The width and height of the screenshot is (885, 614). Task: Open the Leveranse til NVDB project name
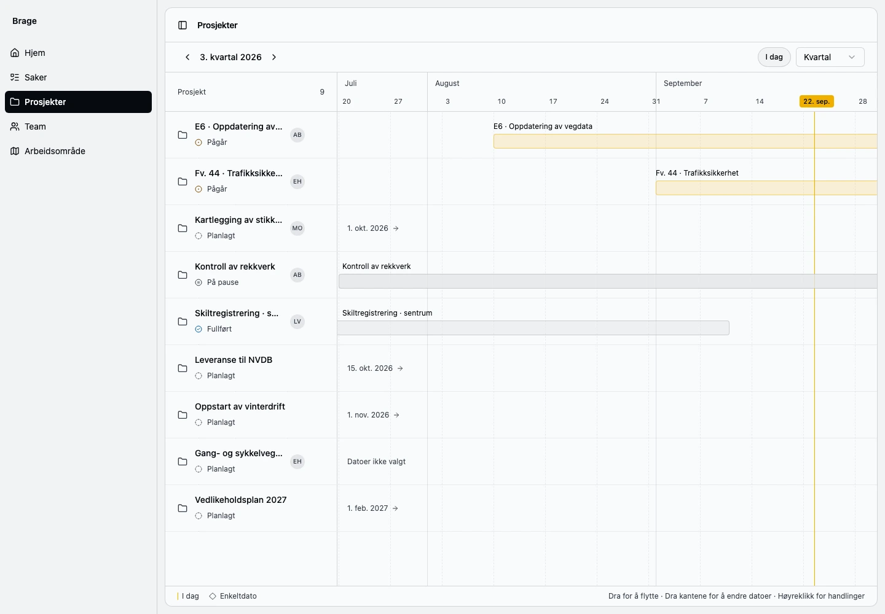(x=234, y=360)
